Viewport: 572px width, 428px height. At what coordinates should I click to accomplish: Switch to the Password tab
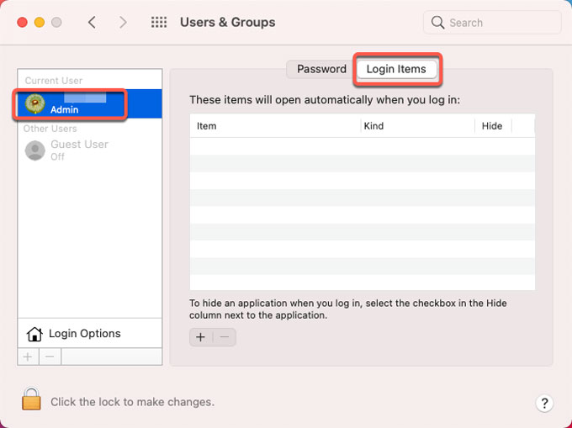pos(321,69)
